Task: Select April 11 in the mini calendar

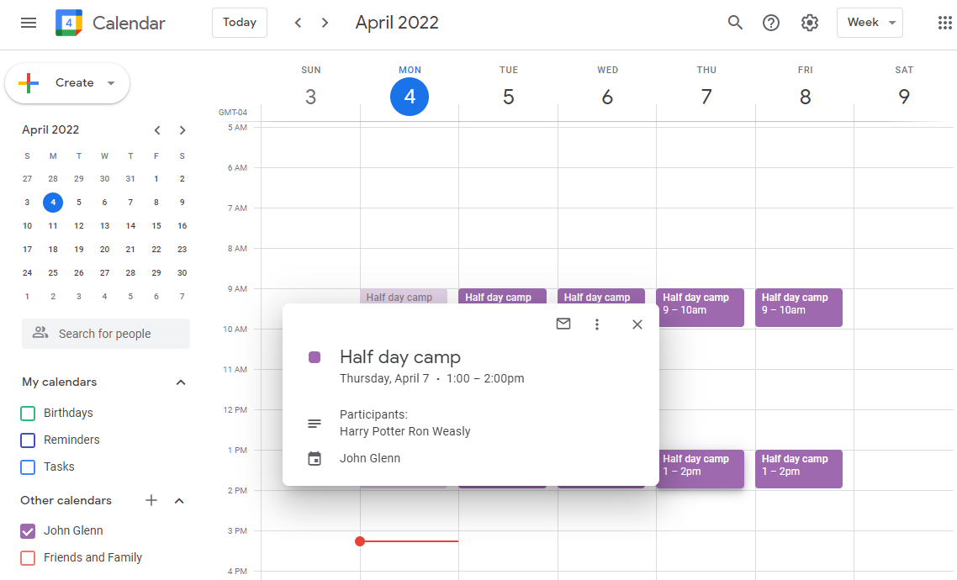Action: click(53, 225)
